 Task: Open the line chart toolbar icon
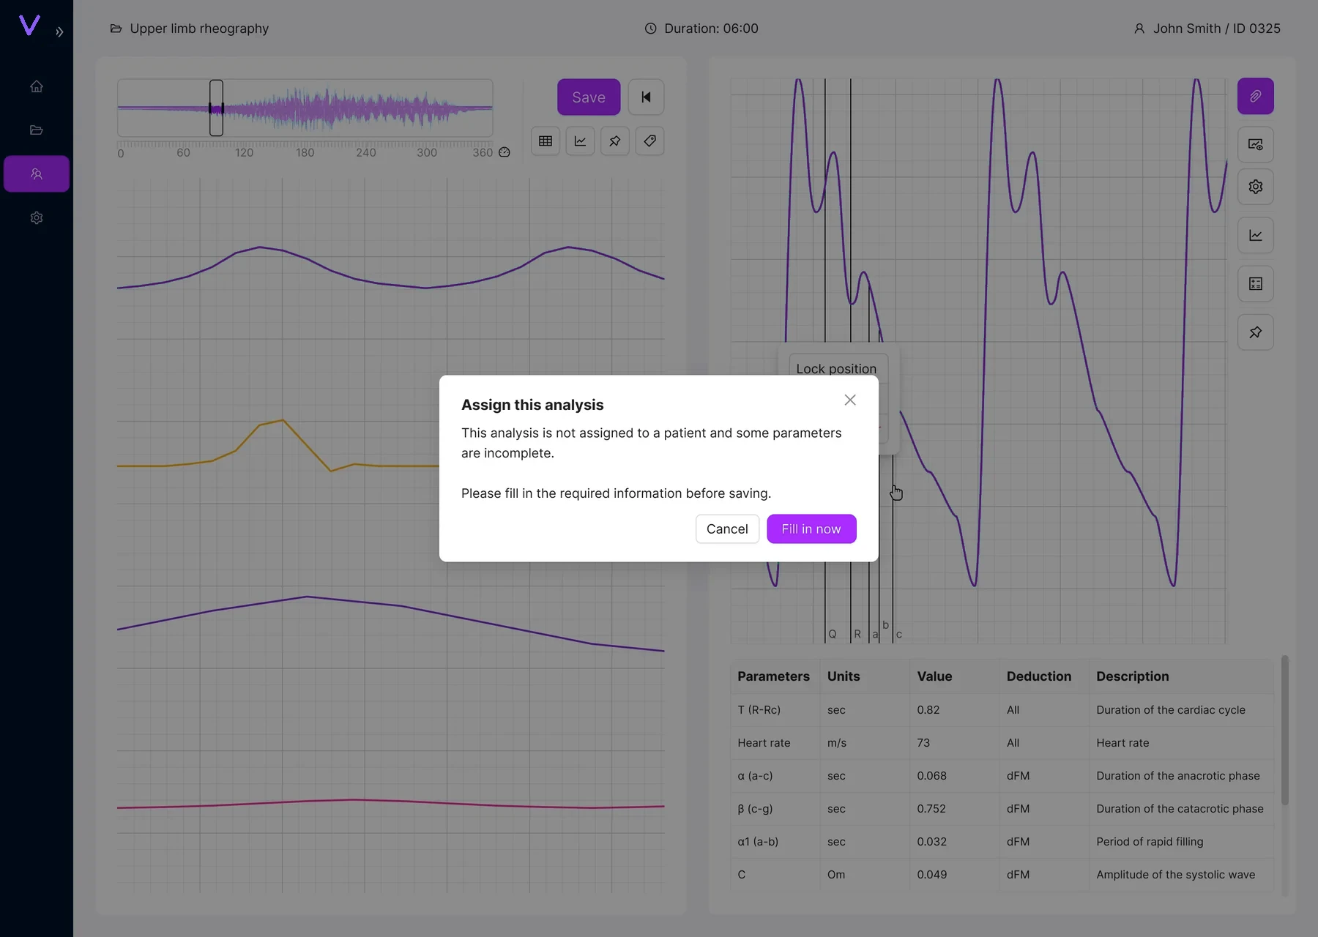coord(580,141)
